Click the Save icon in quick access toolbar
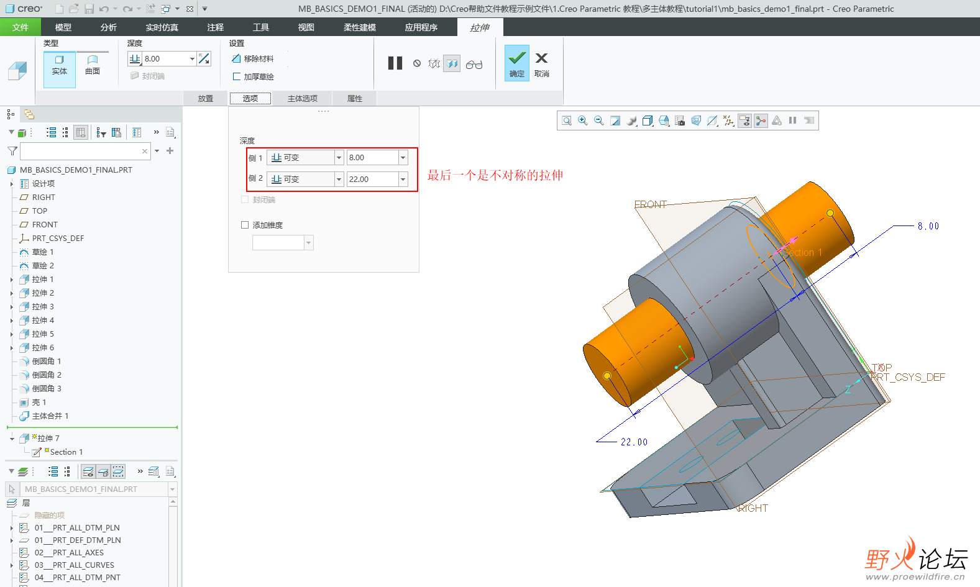The height and width of the screenshot is (587, 980). 89,9
